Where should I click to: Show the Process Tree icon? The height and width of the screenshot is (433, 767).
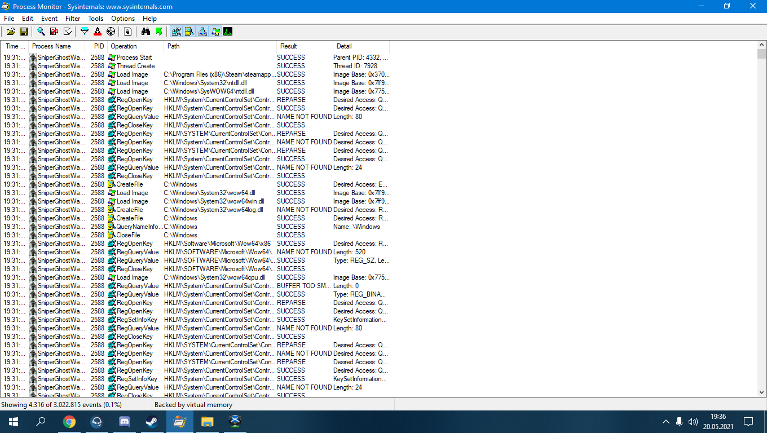coord(128,32)
